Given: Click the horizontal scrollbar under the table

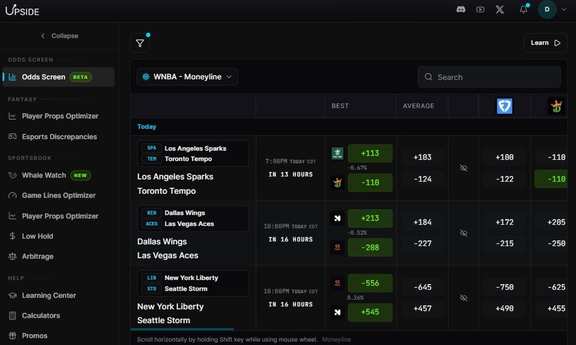Looking at the screenshot, I should tap(182, 329).
